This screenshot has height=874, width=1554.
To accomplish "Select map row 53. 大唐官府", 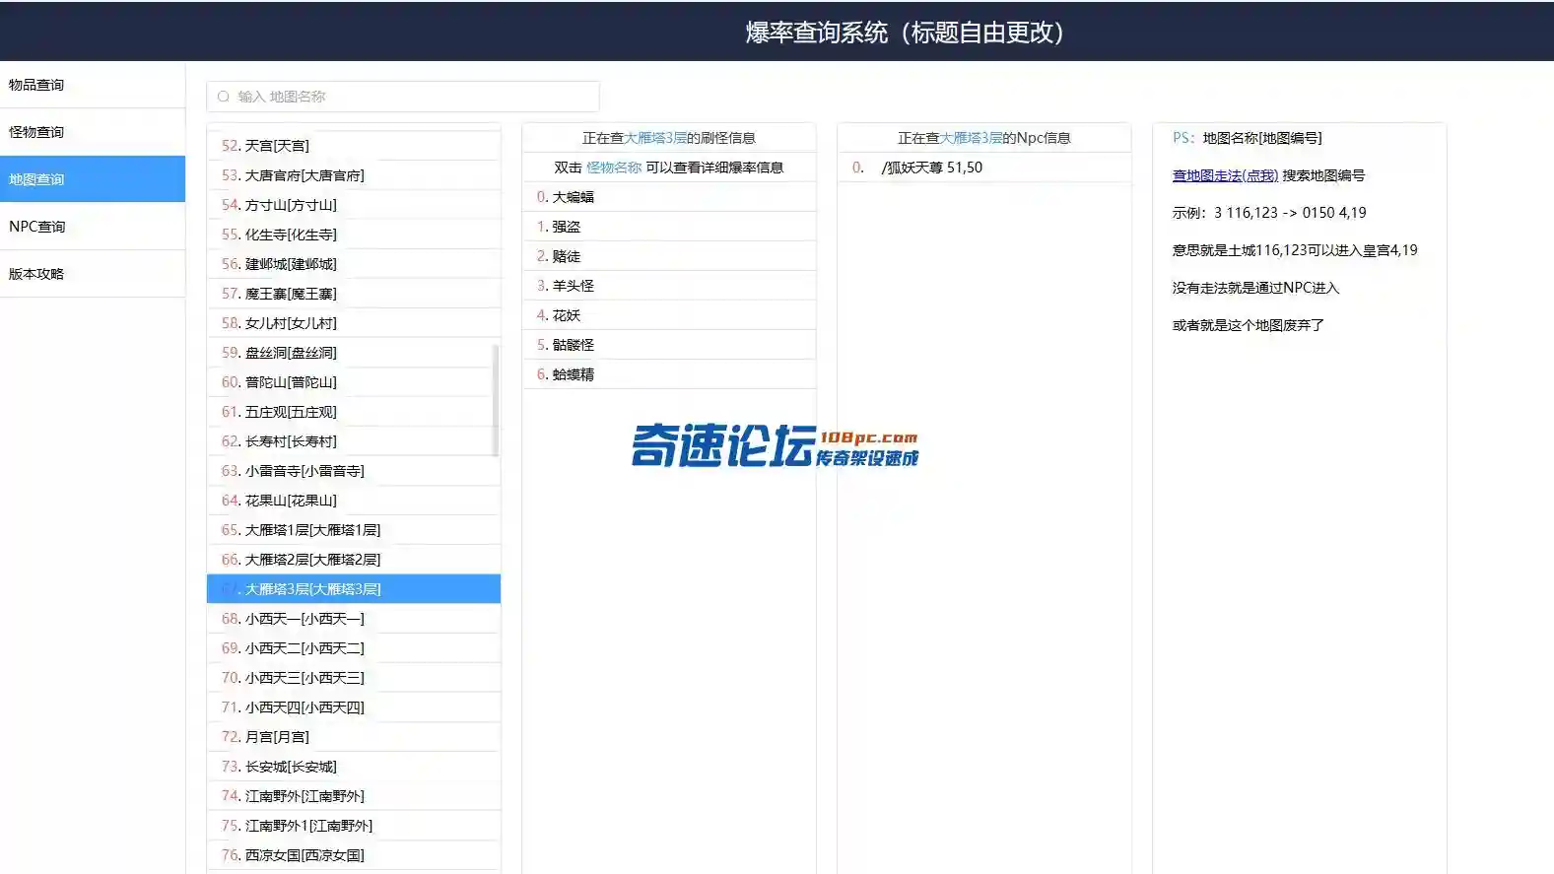I will (x=354, y=175).
